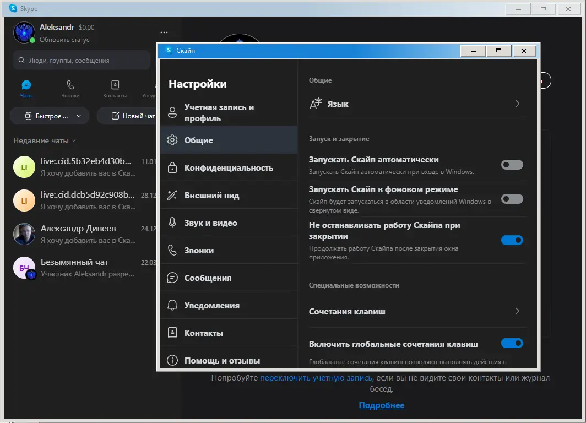586x423 pixels.
Task: Open 'Учетная запись и профиль' settings
Action: click(x=229, y=113)
